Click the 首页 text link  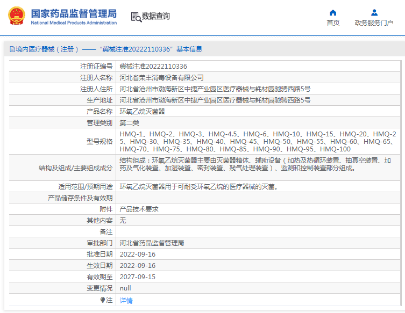333,23
